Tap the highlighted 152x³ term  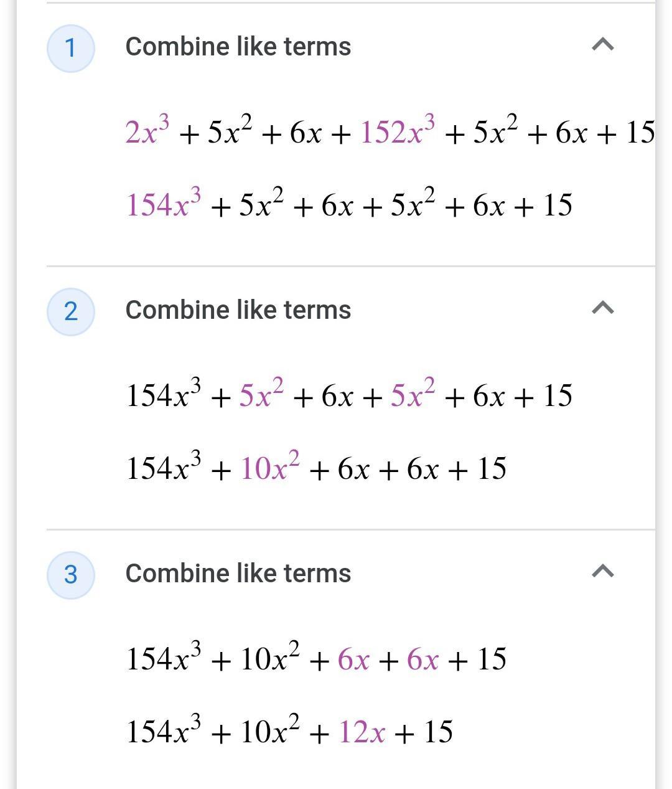coord(398,130)
